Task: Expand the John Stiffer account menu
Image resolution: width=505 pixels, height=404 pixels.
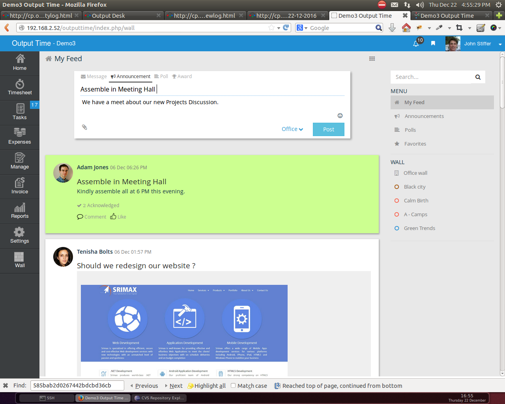Action: click(x=477, y=43)
